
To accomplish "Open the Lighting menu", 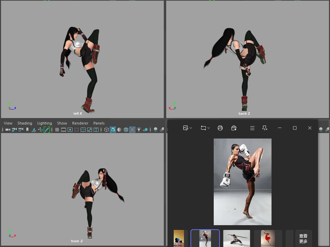I will click(x=44, y=123).
